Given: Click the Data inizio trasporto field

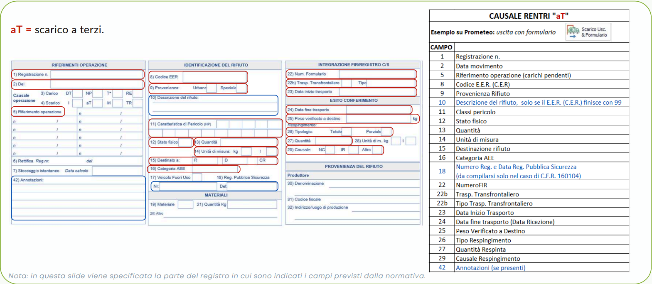Looking at the screenshot, I should [x=377, y=92].
